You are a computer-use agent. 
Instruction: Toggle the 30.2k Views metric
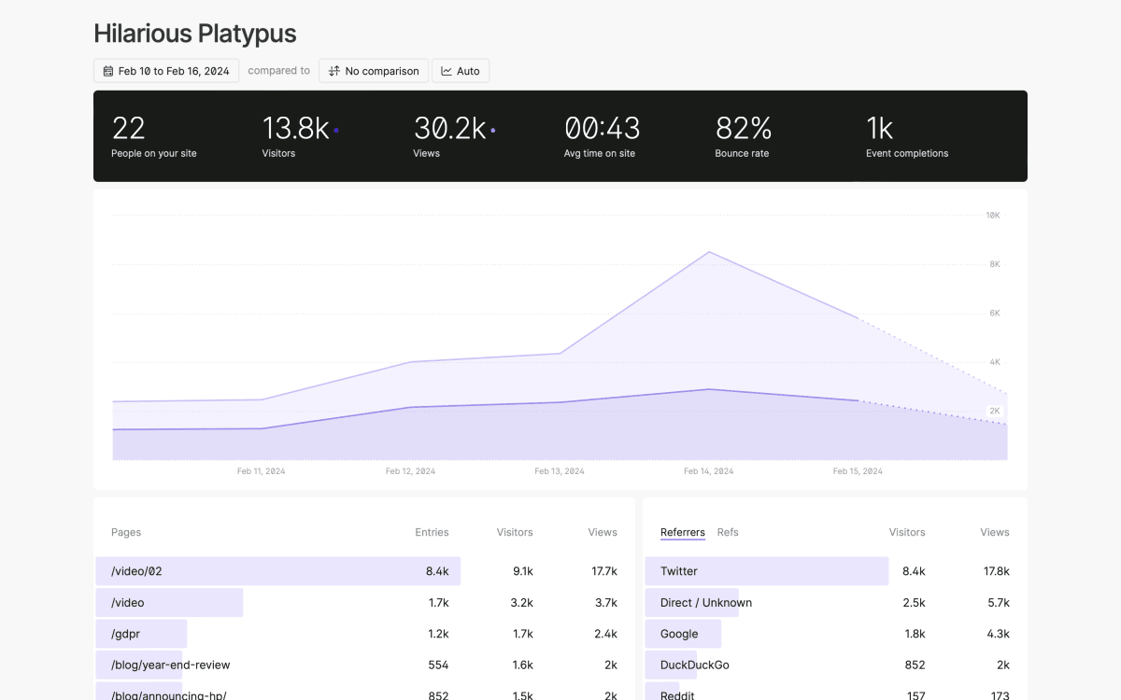click(x=454, y=136)
